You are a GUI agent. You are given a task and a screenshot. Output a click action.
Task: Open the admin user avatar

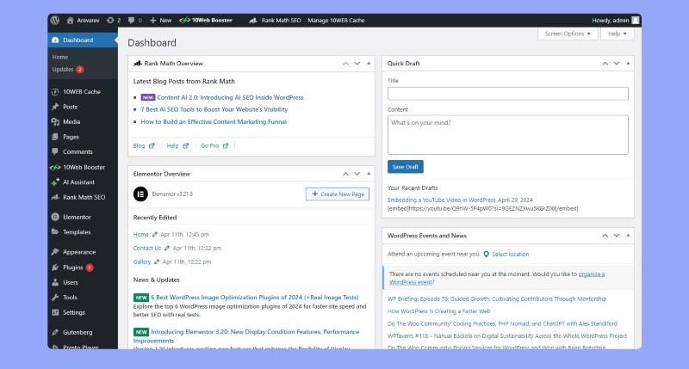636,20
